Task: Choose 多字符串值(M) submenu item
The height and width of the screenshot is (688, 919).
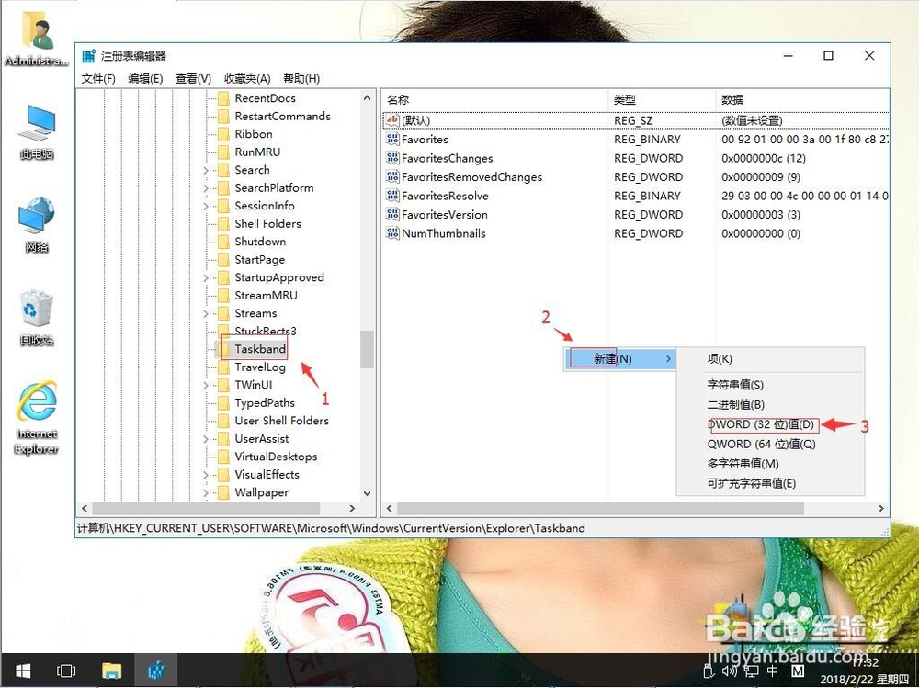Action: tap(770, 464)
